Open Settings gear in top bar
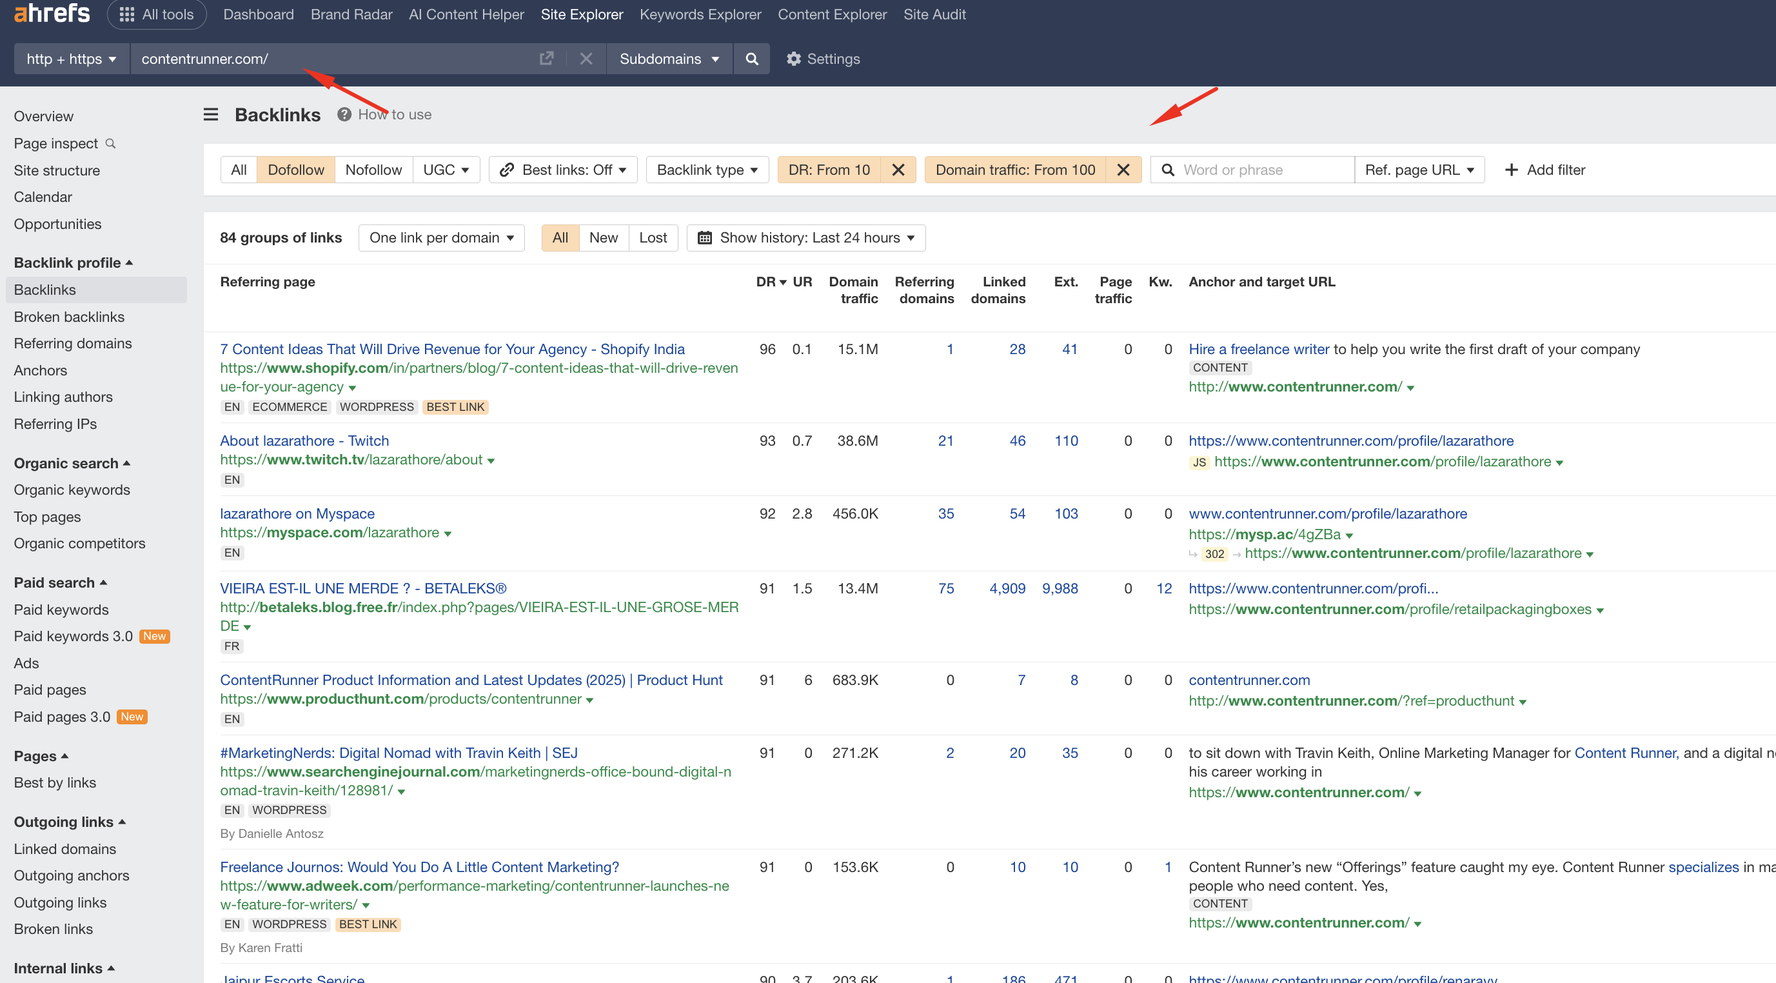 click(x=824, y=59)
